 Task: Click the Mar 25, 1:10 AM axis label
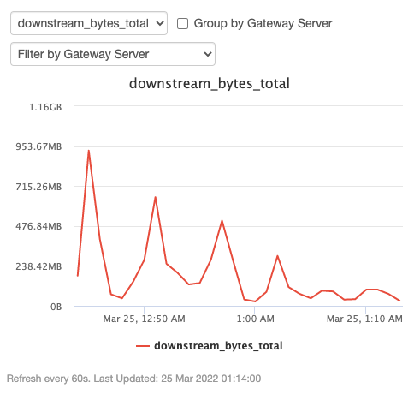tap(364, 319)
